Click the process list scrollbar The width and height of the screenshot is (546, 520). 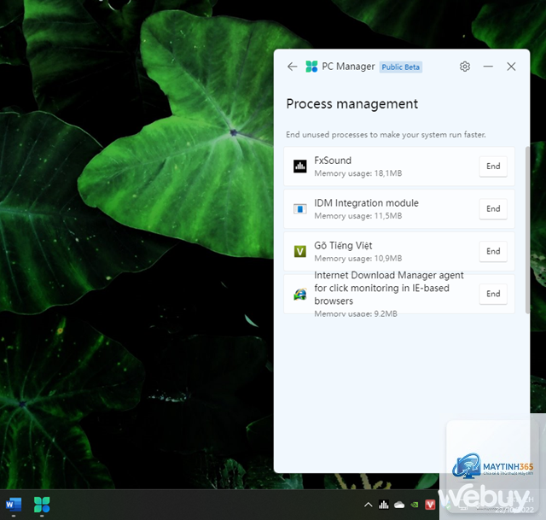tap(527, 230)
